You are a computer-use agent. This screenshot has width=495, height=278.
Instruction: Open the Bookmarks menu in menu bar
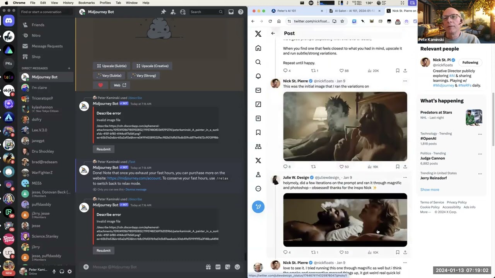click(x=86, y=3)
